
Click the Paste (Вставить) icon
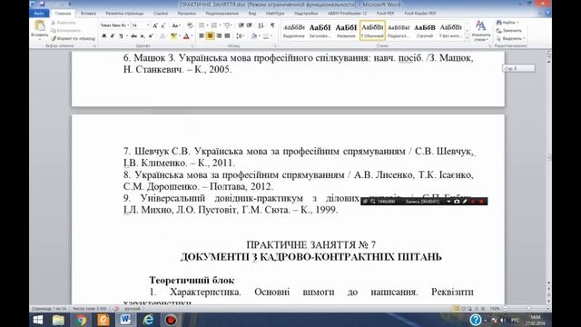click(x=39, y=25)
